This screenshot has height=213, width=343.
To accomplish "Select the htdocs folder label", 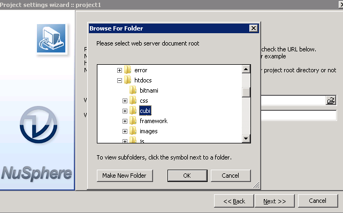I will [x=143, y=80].
